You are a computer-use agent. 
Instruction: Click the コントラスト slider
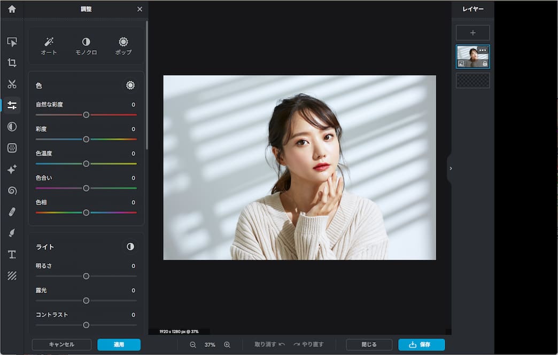tap(86, 325)
